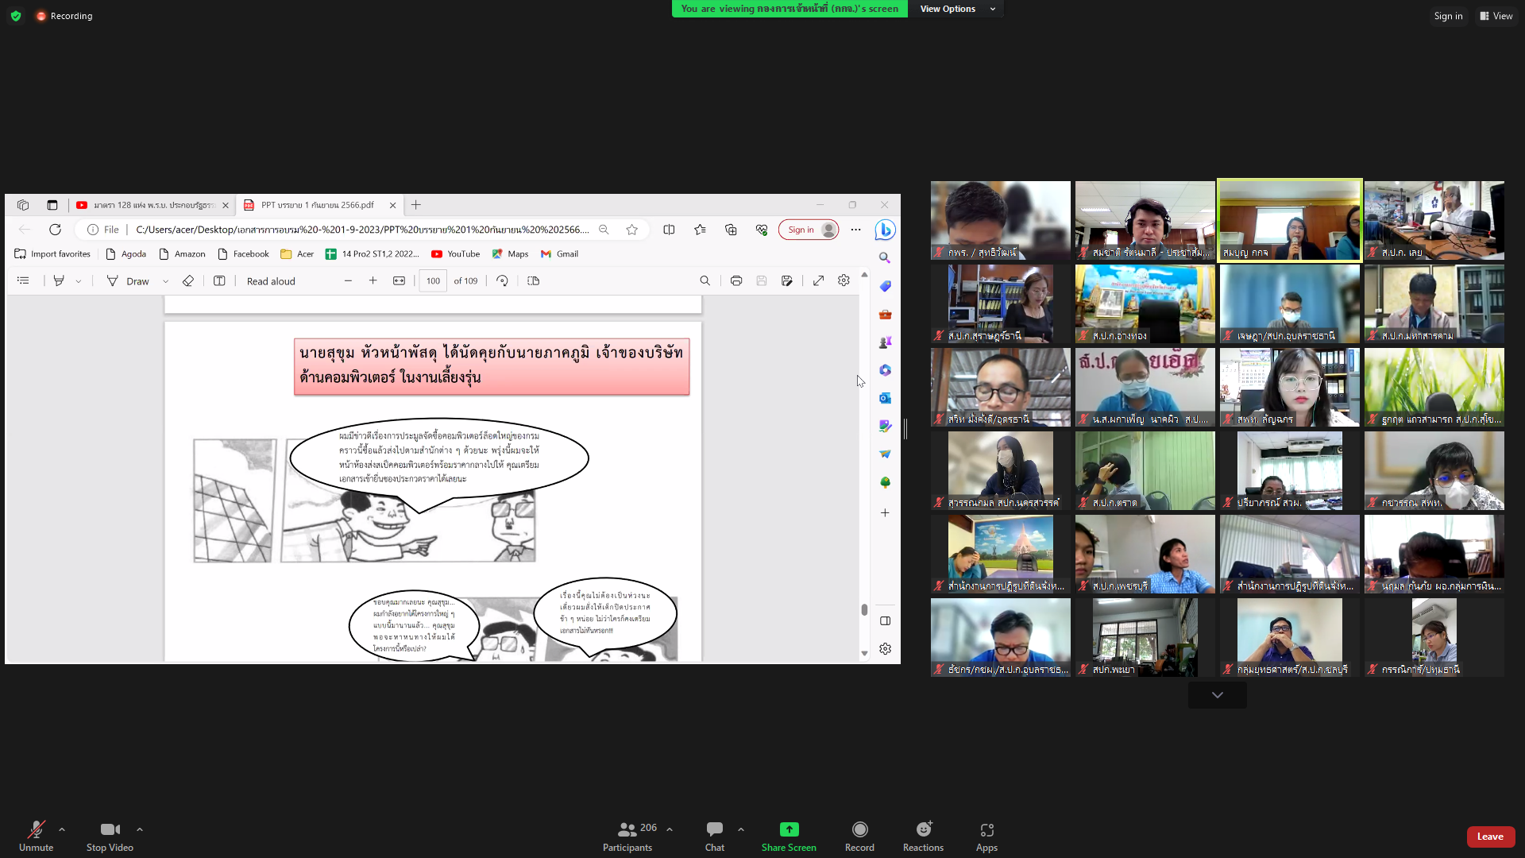The width and height of the screenshot is (1525, 858).
Task: Open the Acer bookmarks folder
Action: (x=297, y=254)
